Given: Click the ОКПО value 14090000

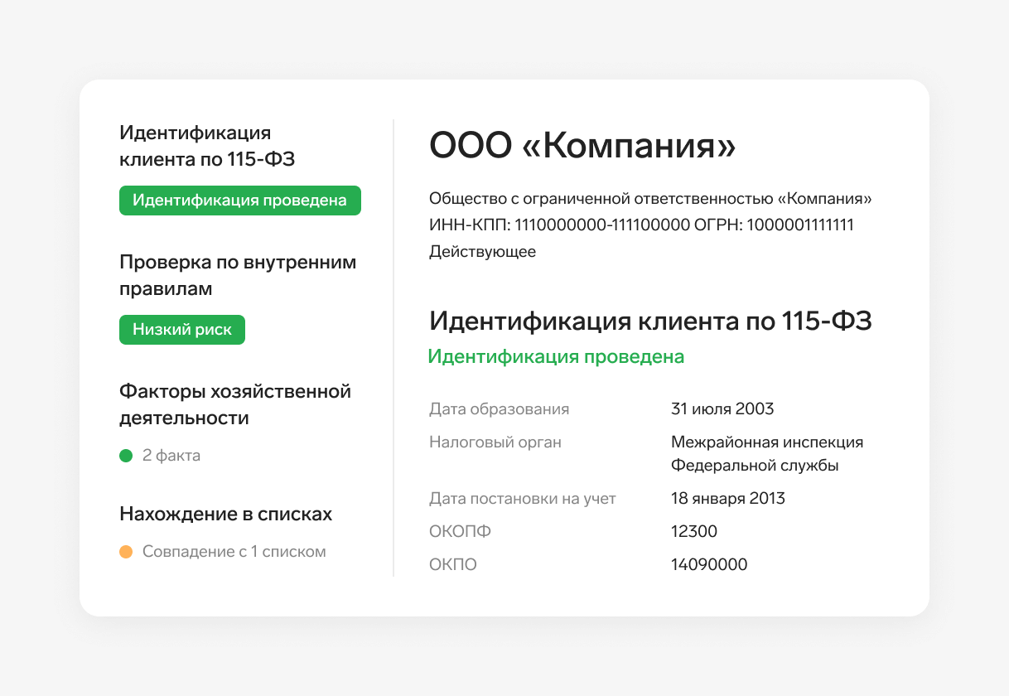Looking at the screenshot, I should (x=709, y=565).
